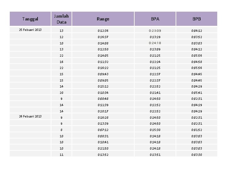Image resolution: width=227 pixels, height=170 pixels.
Task: Select BPA cell showing 0:25:30
Action: [155, 130]
